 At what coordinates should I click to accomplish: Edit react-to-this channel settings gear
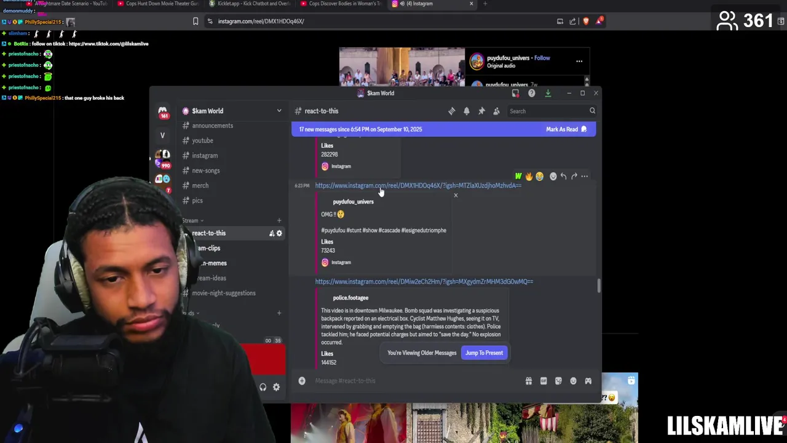[279, 233]
